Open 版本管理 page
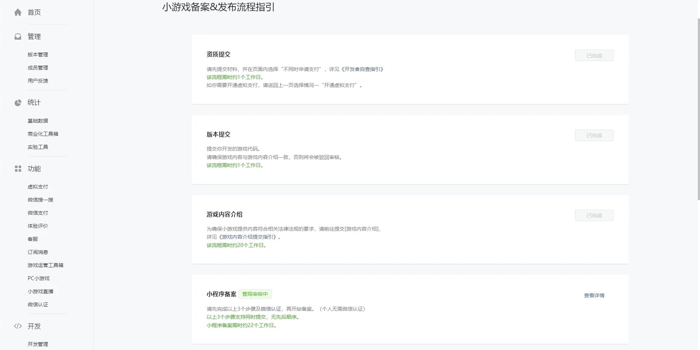This screenshot has height=350, width=700. click(x=38, y=55)
